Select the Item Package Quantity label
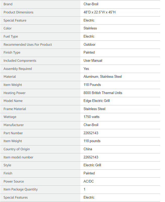The height and width of the screenshot is (202, 165). [x=20, y=189]
